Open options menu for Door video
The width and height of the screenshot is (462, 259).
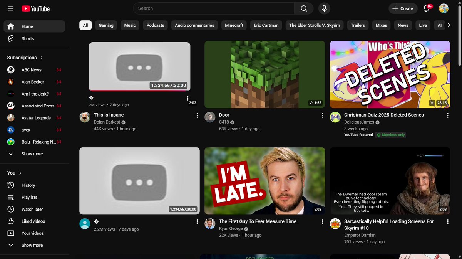(322, 115)
